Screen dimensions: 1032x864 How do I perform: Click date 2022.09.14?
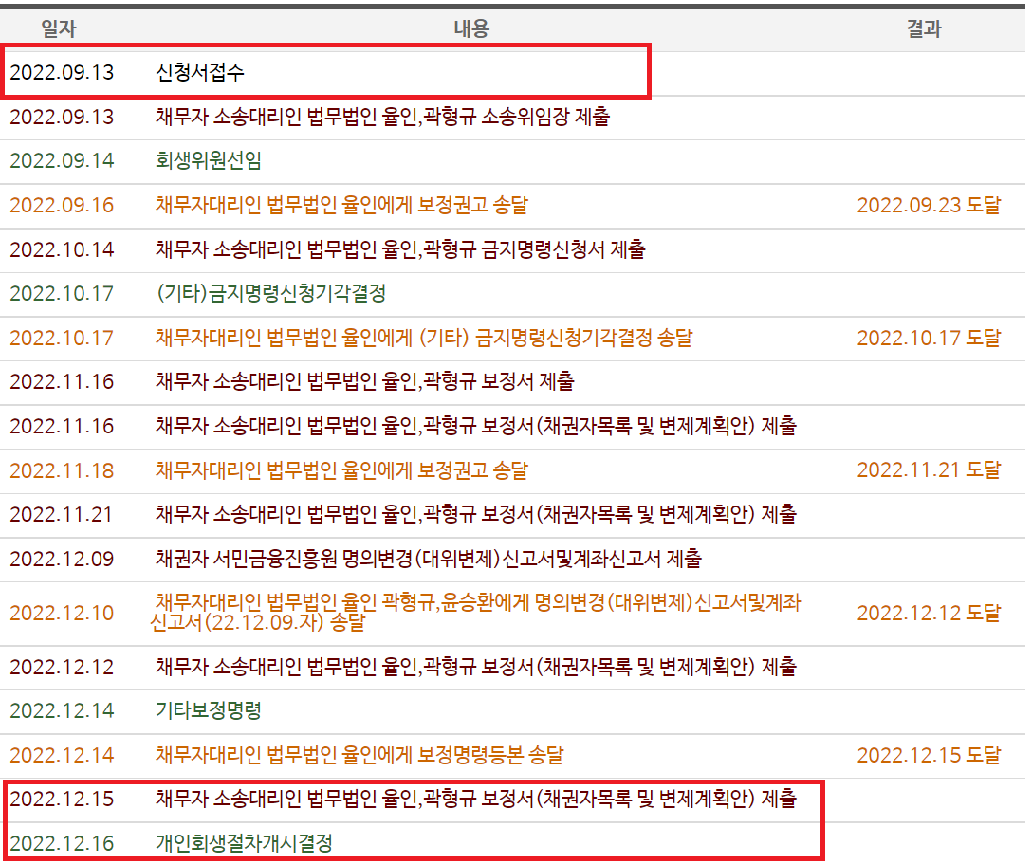pyautogui.click(x=62, y=160)
